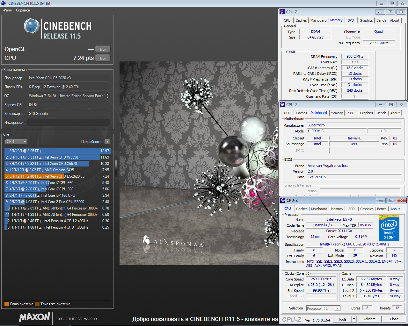This screenshot has height=326, width=408.
Task: Select ranking row Intel Xeon CPU W5590
Action: 57,157
